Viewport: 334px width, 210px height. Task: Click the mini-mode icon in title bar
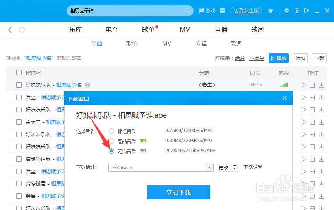[307, 11]
